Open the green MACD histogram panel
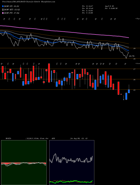 [24, 163]
